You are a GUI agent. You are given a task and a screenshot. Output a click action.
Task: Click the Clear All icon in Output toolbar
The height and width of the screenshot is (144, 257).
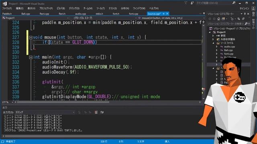click(96, 112)
